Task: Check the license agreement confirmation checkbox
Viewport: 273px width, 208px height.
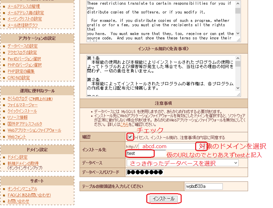Action: 130,137
